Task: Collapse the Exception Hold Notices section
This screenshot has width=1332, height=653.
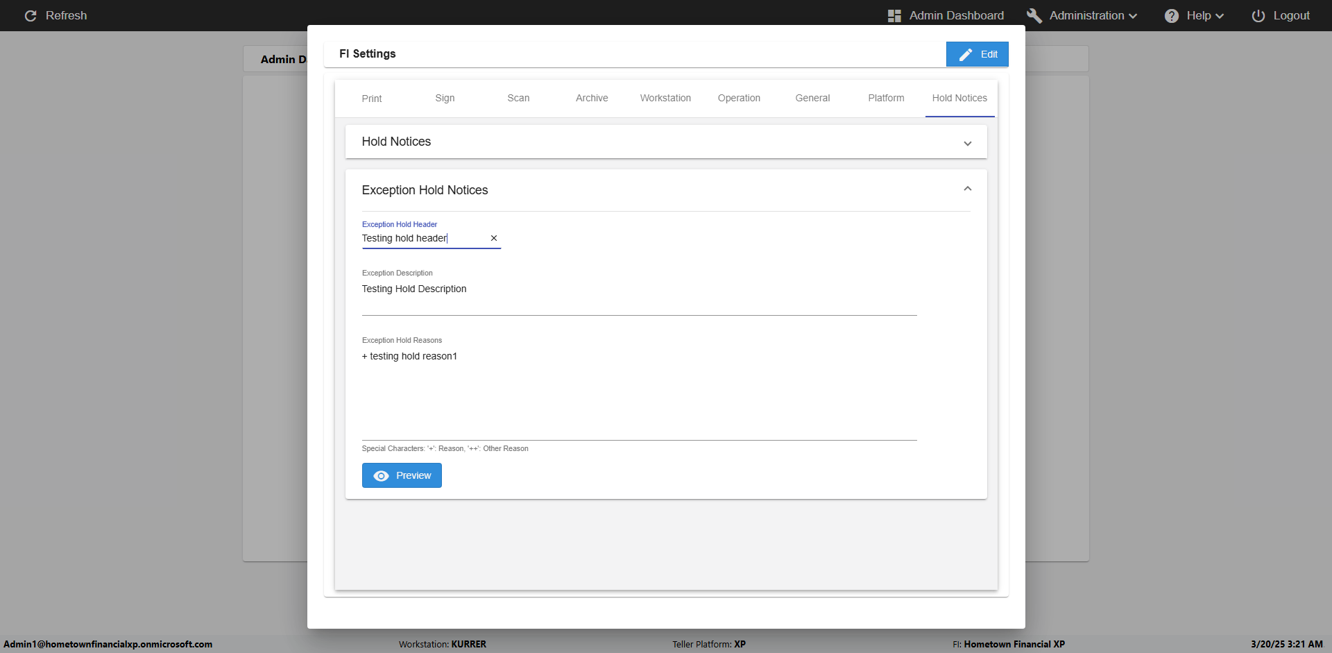Action: pyautogui.click(x=967, y=189)
